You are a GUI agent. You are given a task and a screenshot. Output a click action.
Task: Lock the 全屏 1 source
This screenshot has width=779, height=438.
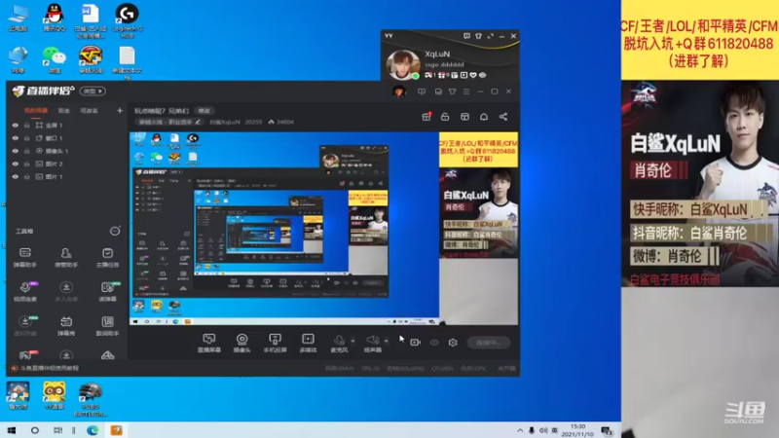tap(27, 126)
